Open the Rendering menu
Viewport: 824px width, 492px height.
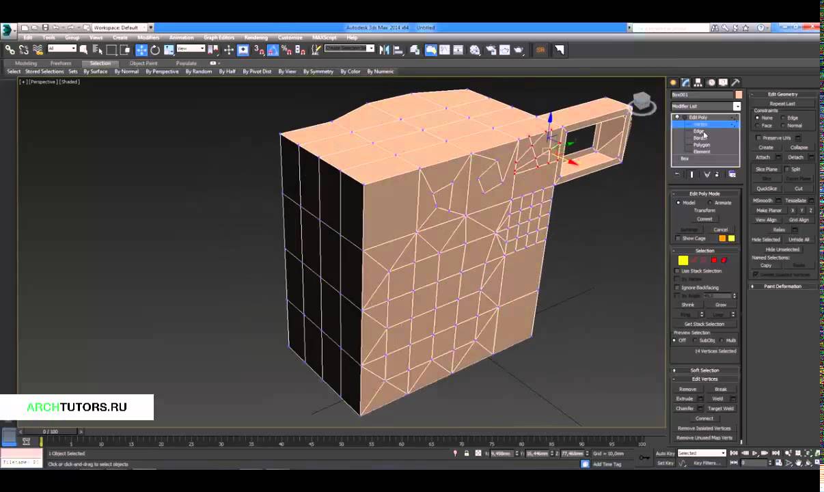[x=256, y=38]
